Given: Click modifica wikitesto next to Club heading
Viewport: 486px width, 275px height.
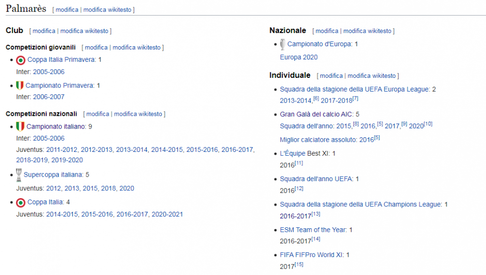Looking at the screenshot, I should [x=84, y=31].
